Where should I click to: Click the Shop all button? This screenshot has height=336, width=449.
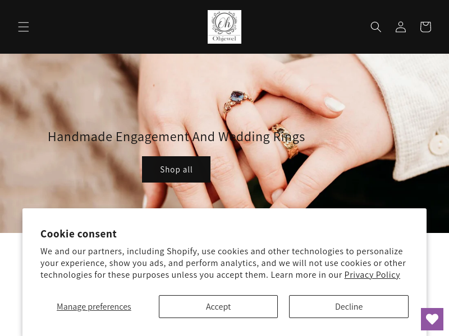point(176,170)
